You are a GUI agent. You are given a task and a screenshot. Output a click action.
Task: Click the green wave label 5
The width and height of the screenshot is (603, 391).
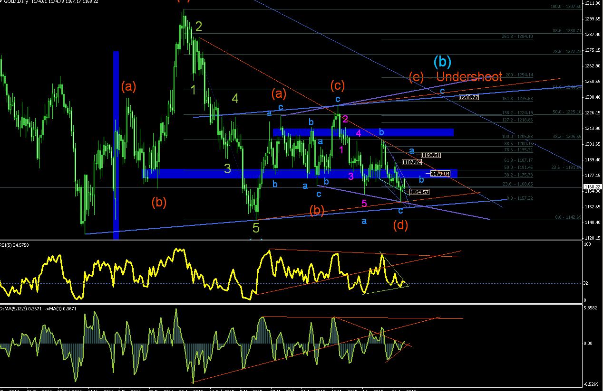click(256, 228)
